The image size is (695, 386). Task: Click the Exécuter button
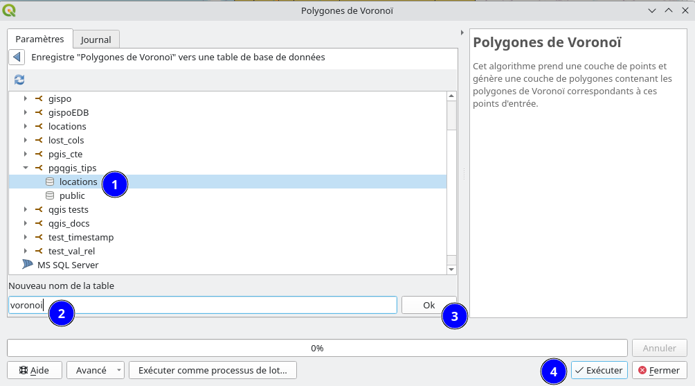[x=599, y=370]
